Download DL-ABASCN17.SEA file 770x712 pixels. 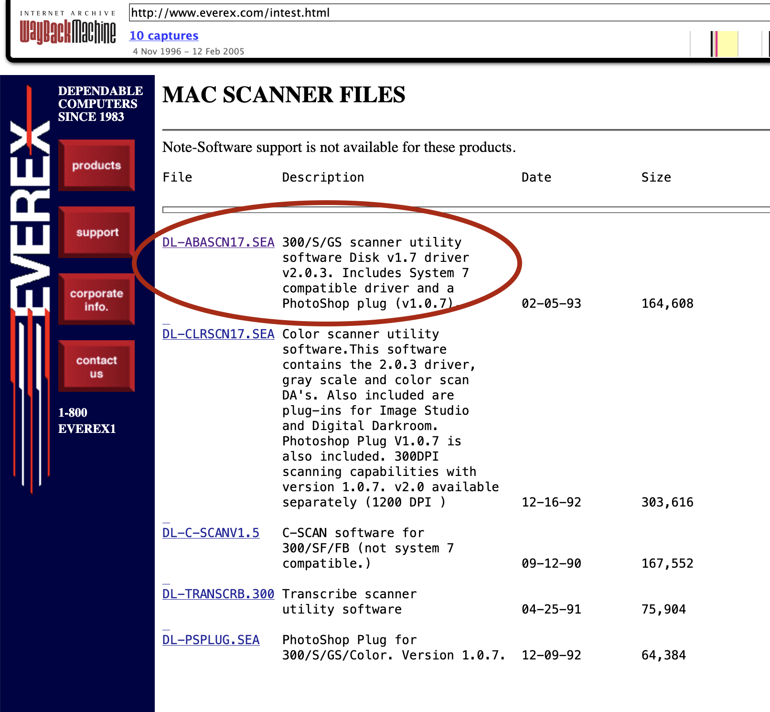point(218,242)
